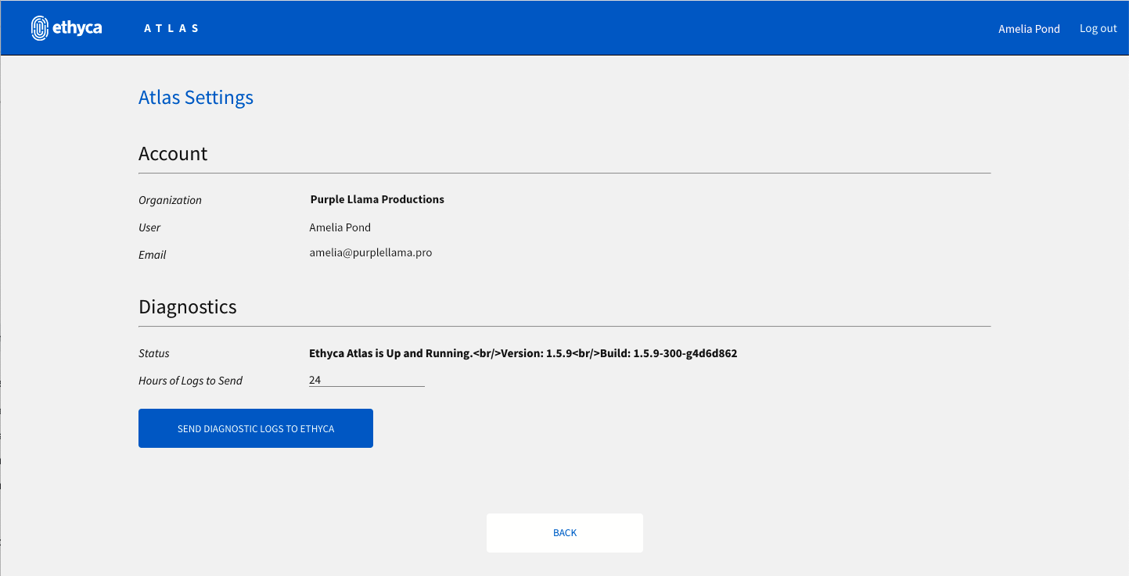The width and height of the screenshot is (1129, 576).
Task: Select the Account section heading
Action: pyautogui.click(x=173, y=153)
